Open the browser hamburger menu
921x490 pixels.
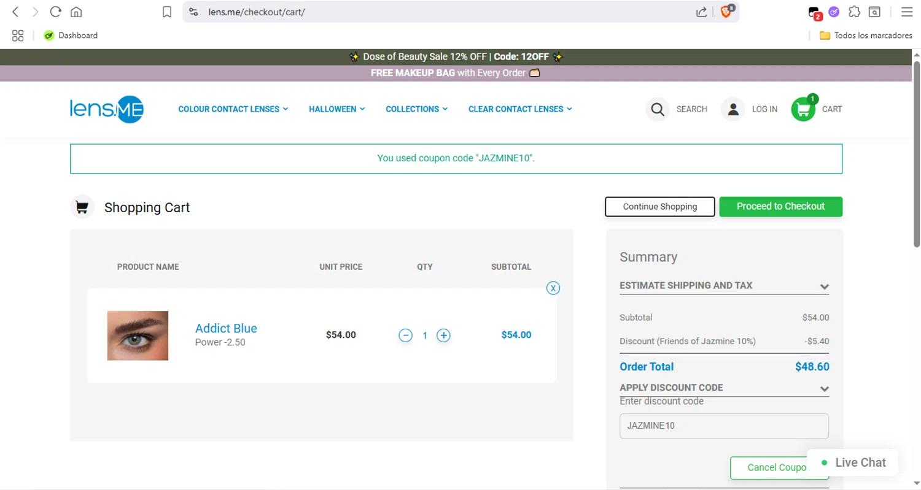906,12
